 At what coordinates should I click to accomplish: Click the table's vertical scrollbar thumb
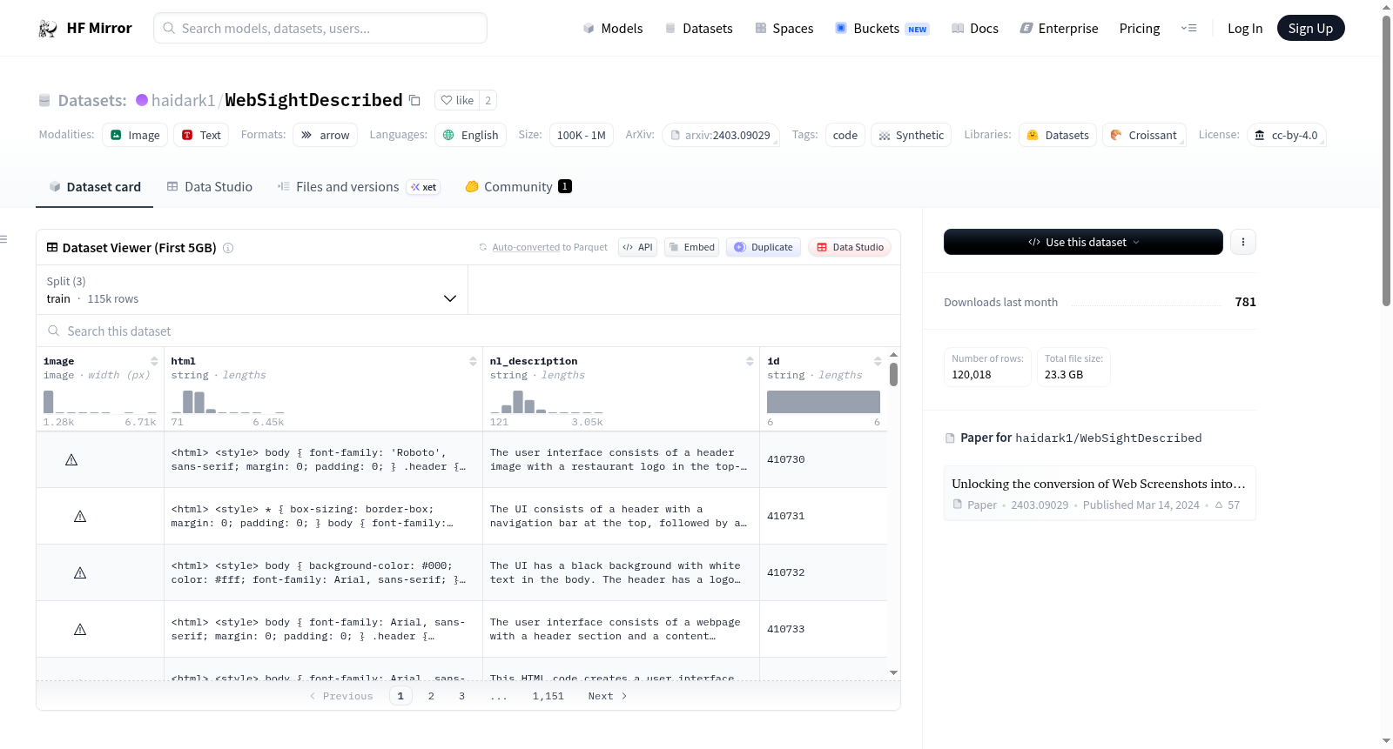pyautogui.click(x=893, y=374)
